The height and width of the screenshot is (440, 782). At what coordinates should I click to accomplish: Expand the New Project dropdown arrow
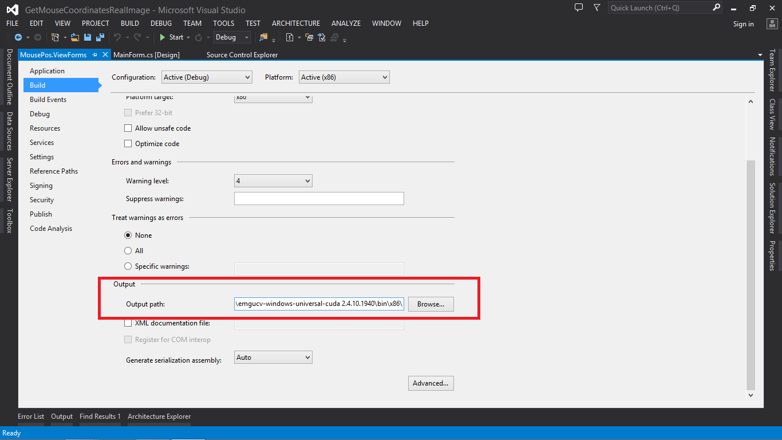pyautogui.click(x=65, y=37)
